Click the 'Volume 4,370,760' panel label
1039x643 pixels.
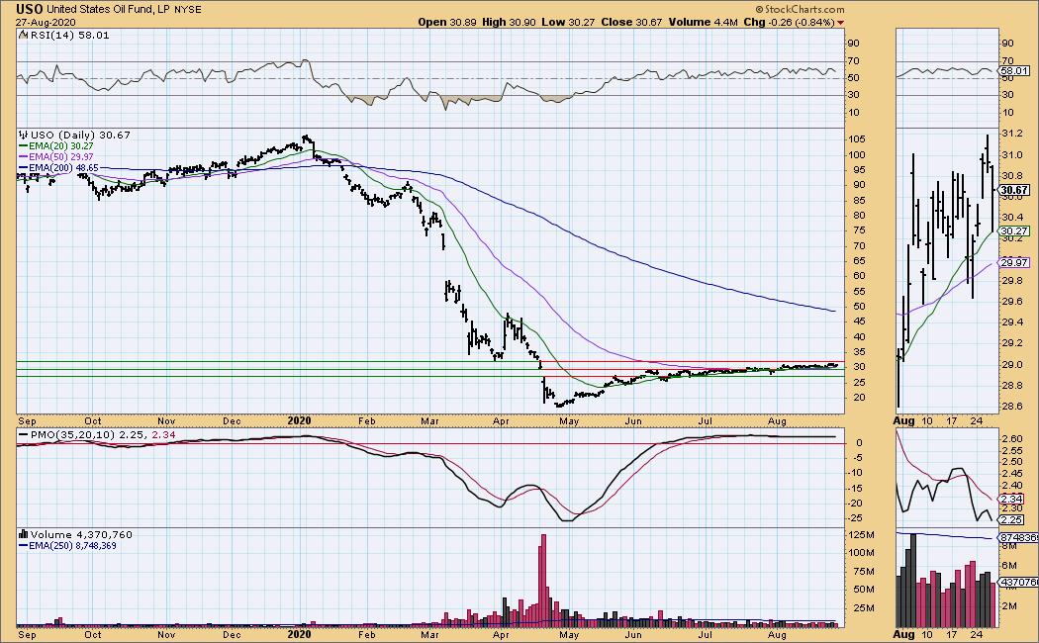click(81, 534)
